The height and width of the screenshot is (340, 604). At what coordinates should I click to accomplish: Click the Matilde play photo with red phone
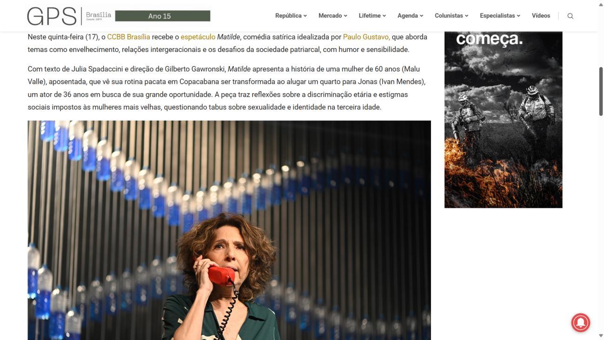pos(229,230)
